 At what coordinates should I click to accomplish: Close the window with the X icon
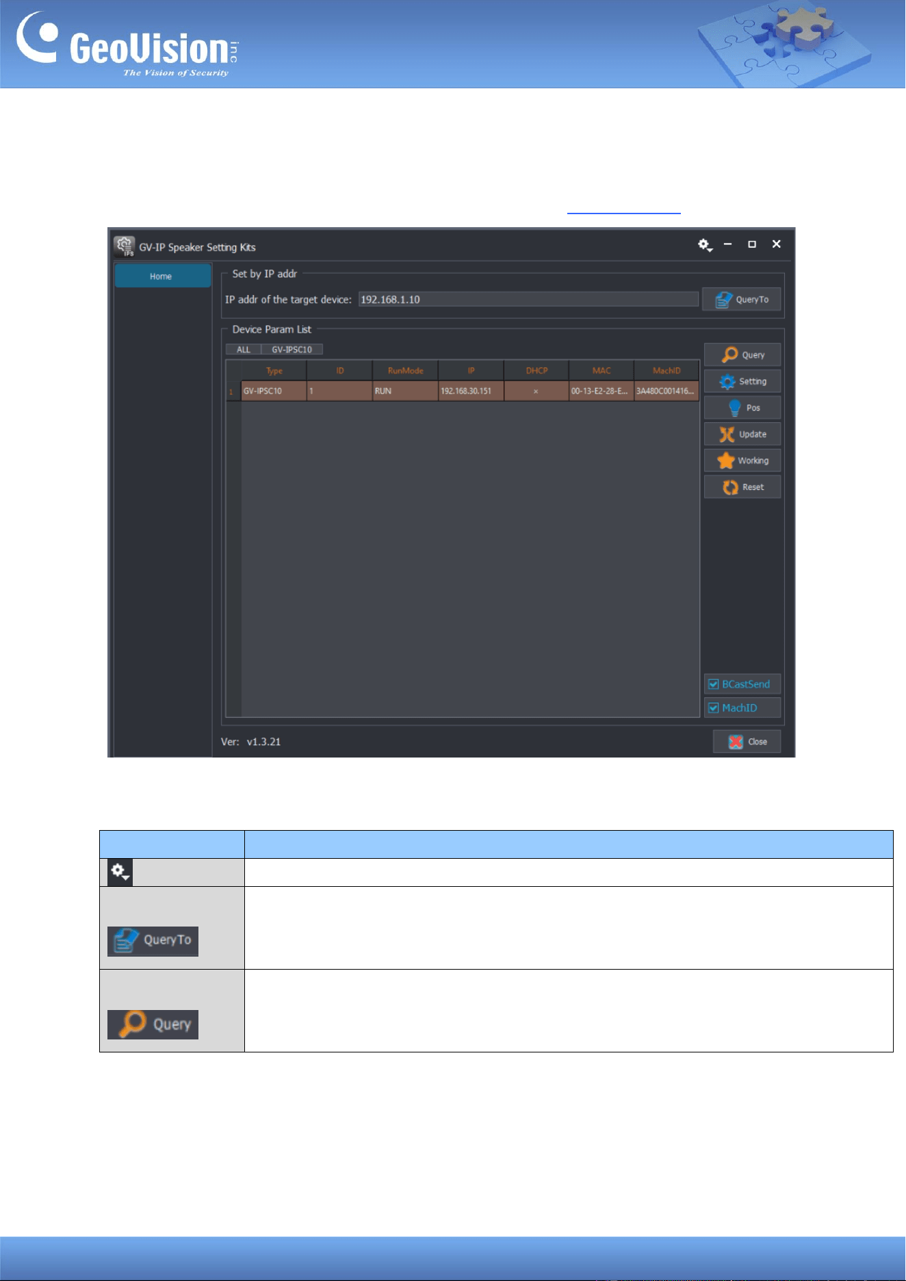click(x=777, y=244)
